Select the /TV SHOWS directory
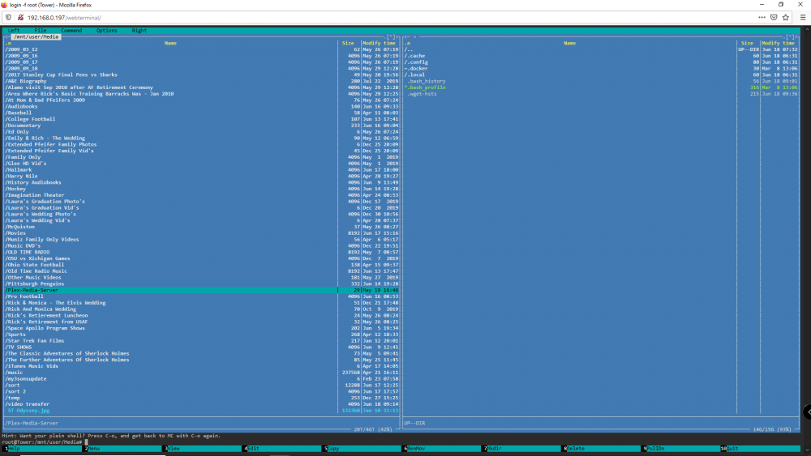The height and width of the screenshot is (456, 811). pos(18,347)
